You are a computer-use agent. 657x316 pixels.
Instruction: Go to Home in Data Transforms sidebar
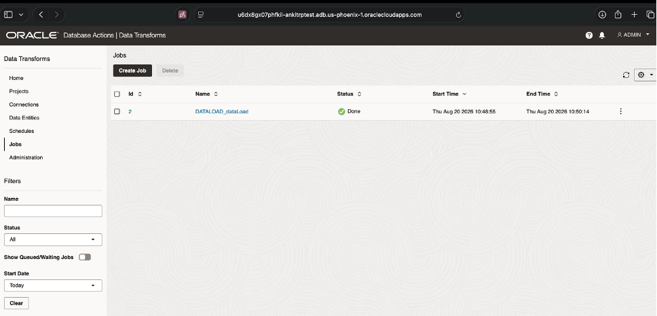point(16,78)
